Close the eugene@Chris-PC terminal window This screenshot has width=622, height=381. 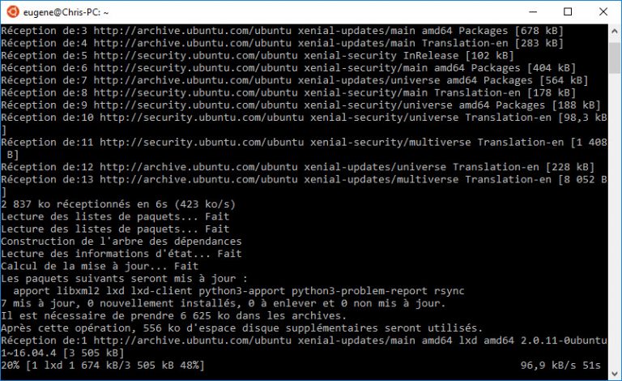tap(604, 12)
